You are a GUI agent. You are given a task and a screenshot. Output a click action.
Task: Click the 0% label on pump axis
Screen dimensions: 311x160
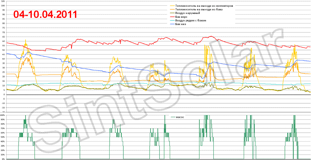[x=4, y=159]
